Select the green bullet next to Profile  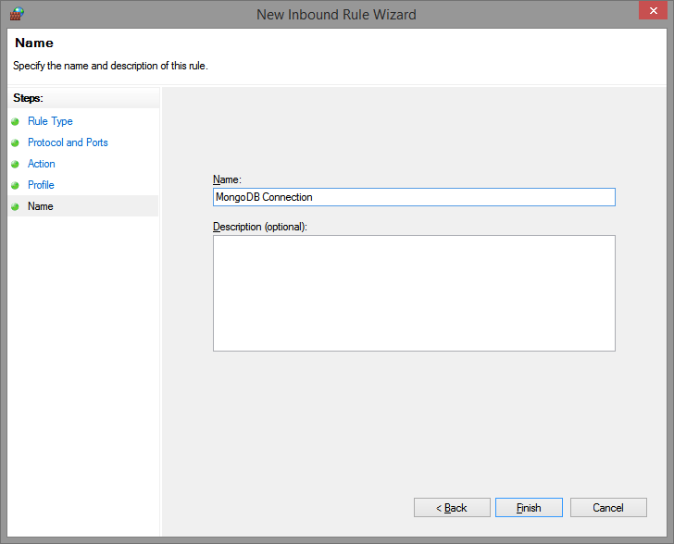point(15,185)
